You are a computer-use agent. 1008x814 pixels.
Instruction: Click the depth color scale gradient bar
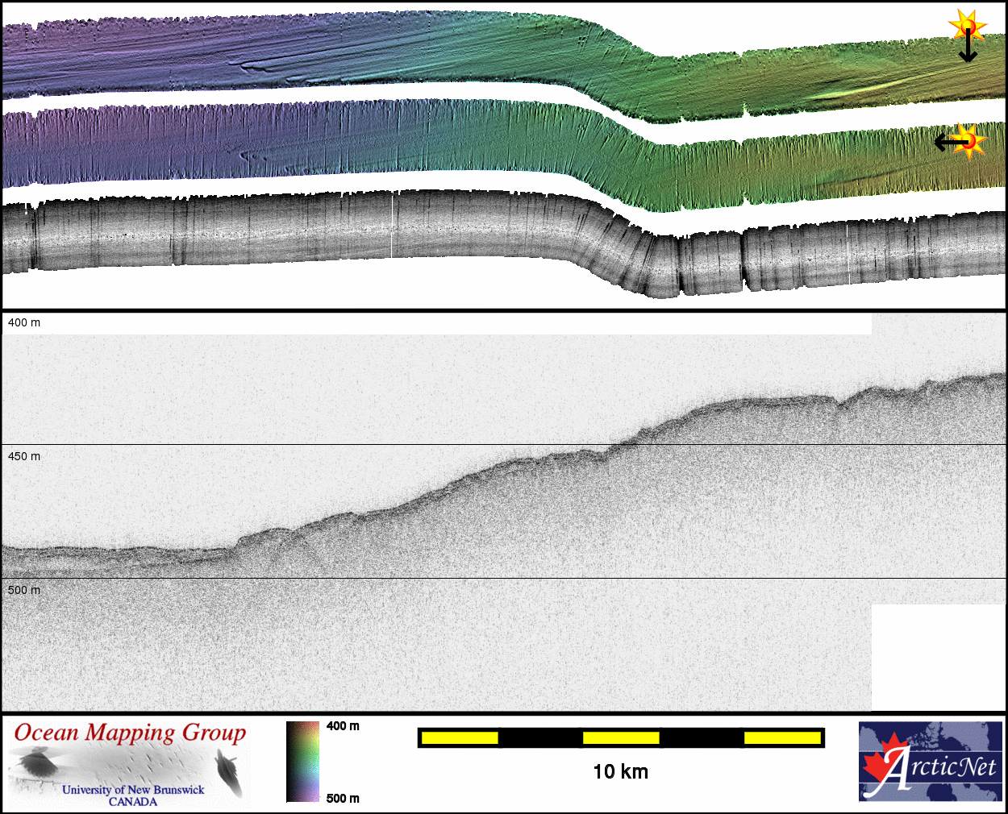point(303,762)
